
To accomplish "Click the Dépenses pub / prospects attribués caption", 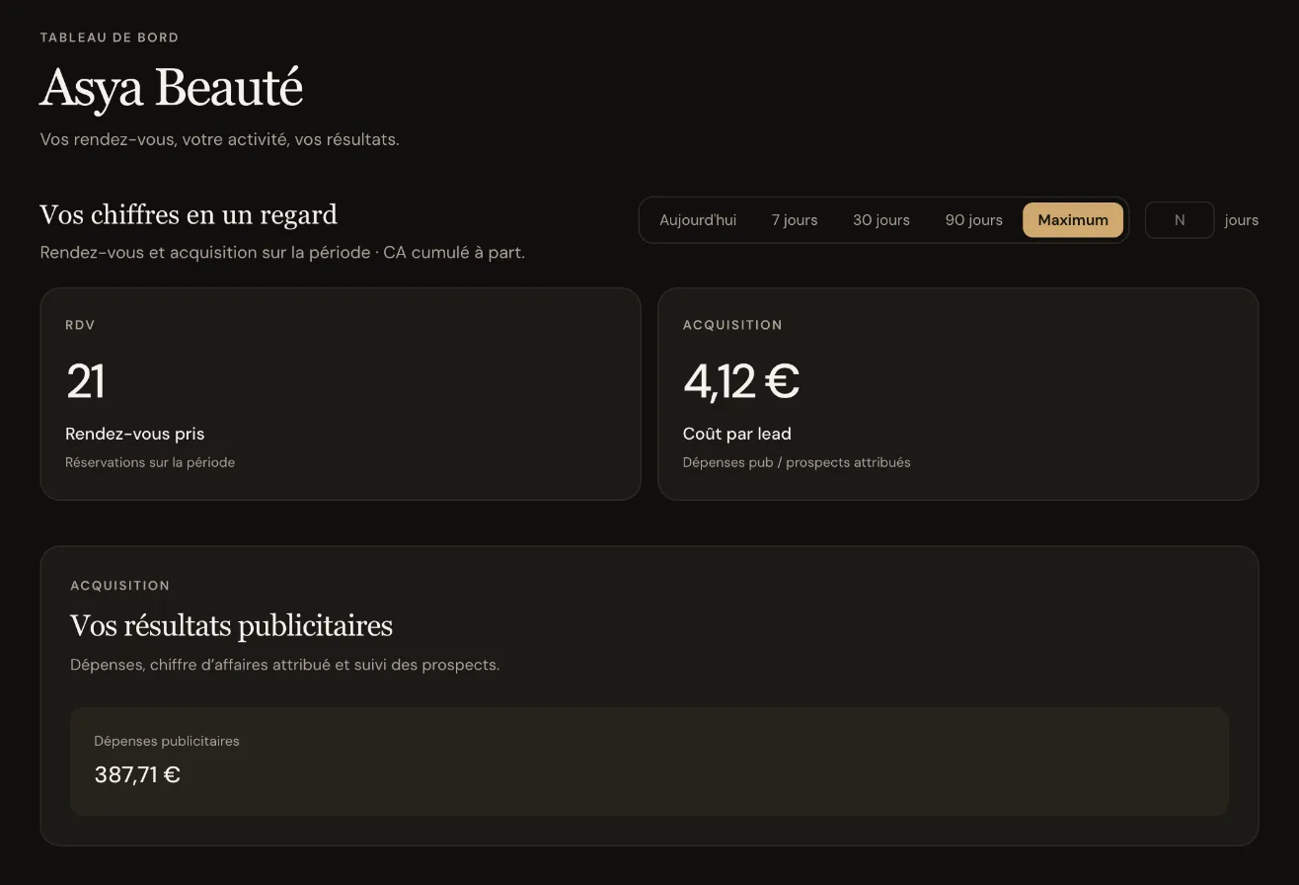I will point(797,462).
